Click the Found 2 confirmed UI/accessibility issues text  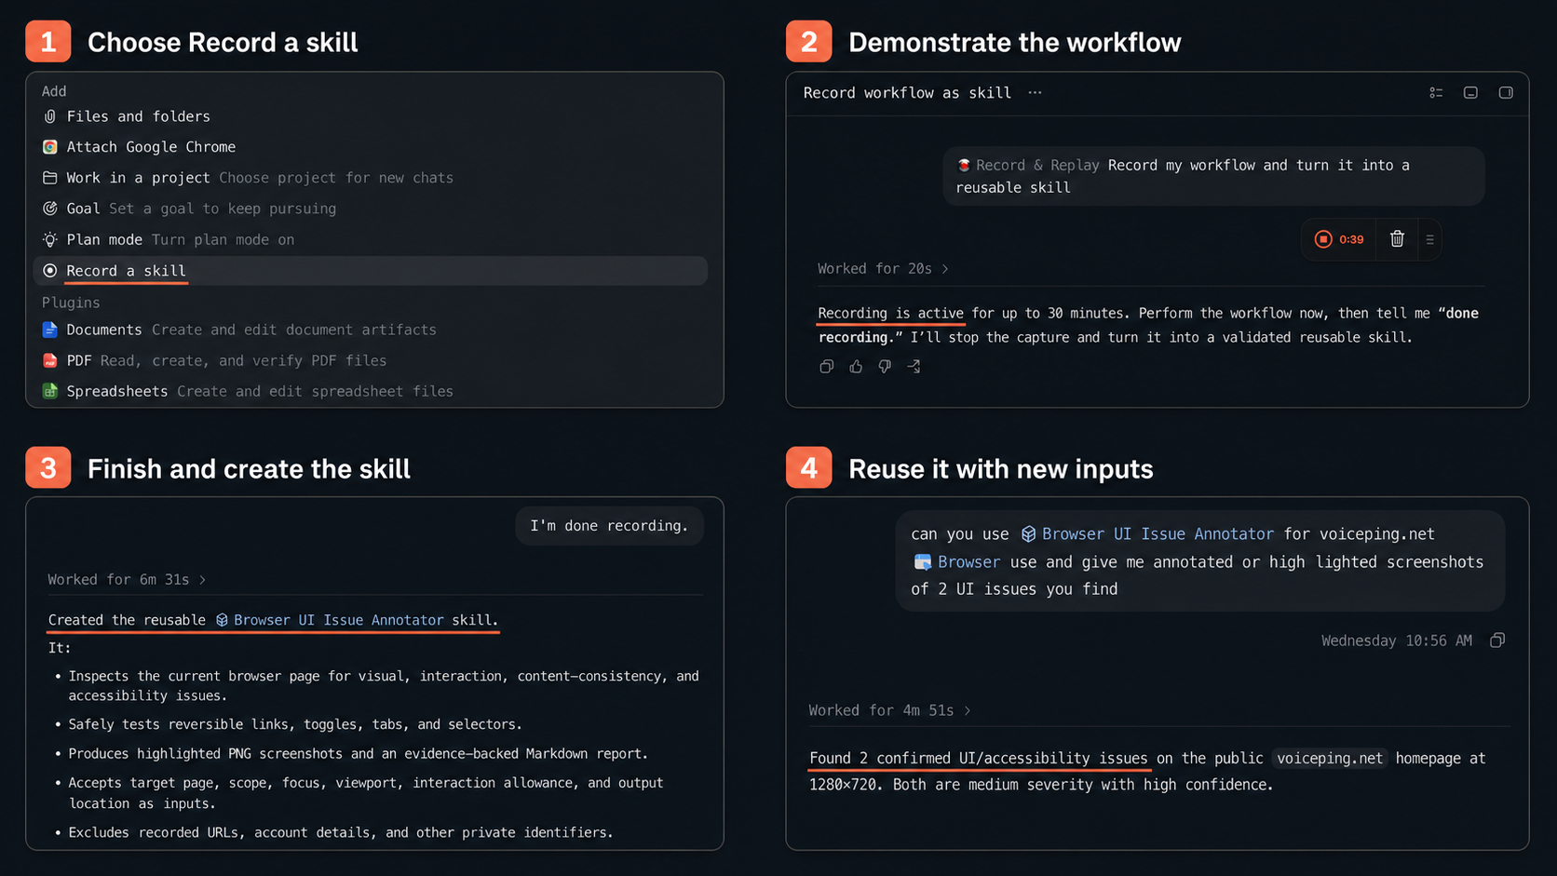978,759
